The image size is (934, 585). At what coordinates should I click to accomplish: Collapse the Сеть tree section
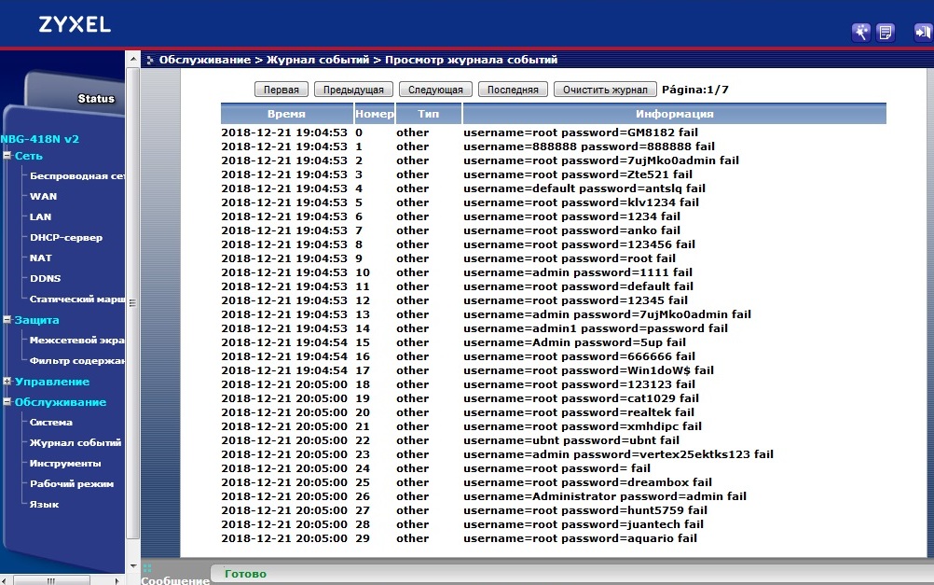[x=7, y=156]
